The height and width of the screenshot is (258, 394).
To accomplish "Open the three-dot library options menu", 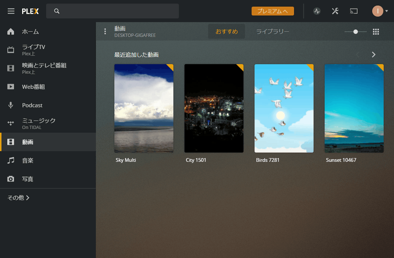I will point(105,31).
